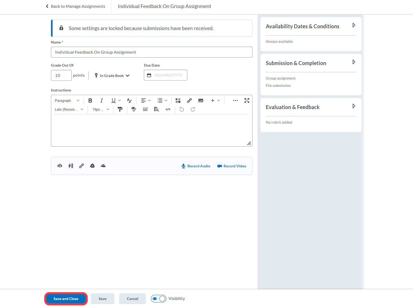This screenshot has height=308, width=413.
Task: Open the Paragraph format dropdown
Action: (x=67, y=101)
